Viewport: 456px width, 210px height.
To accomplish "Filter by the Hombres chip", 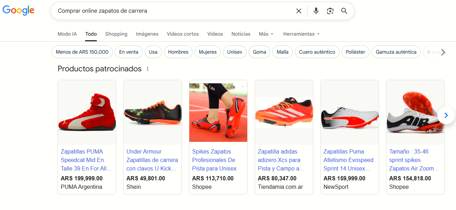I will [178, 52].
